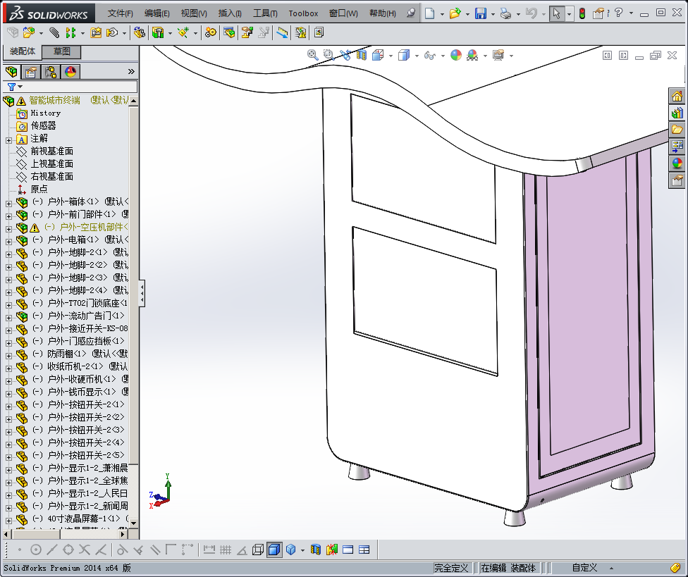Screen dimensions: 688x577
Task: Click the tree horizontal scrollbar right arrow
Action: (x=123, y=534)
